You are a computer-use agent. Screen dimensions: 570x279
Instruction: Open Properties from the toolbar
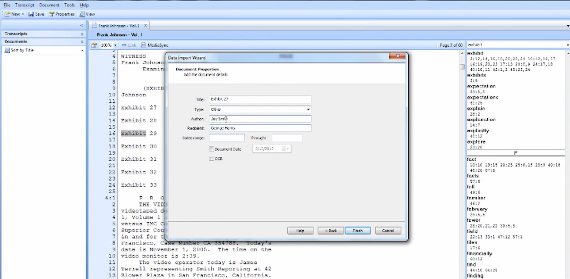point(52,14)
